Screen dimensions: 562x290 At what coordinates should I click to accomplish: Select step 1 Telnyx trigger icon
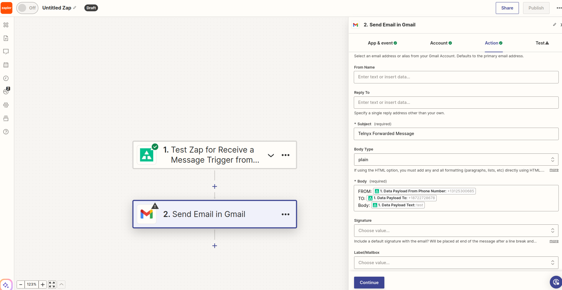point(147,155)
